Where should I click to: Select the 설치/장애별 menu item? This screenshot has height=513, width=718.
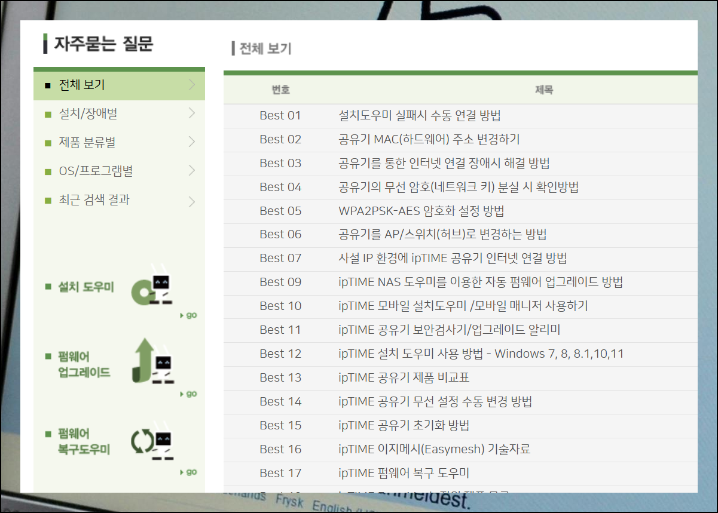(x=119, y=113)
